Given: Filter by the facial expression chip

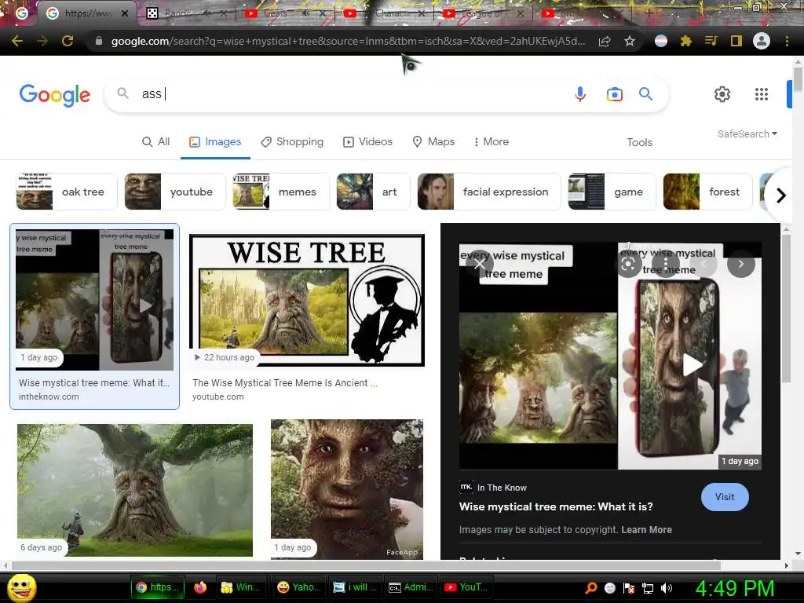Looking at the screenshot, I should [x=489, y=192].
